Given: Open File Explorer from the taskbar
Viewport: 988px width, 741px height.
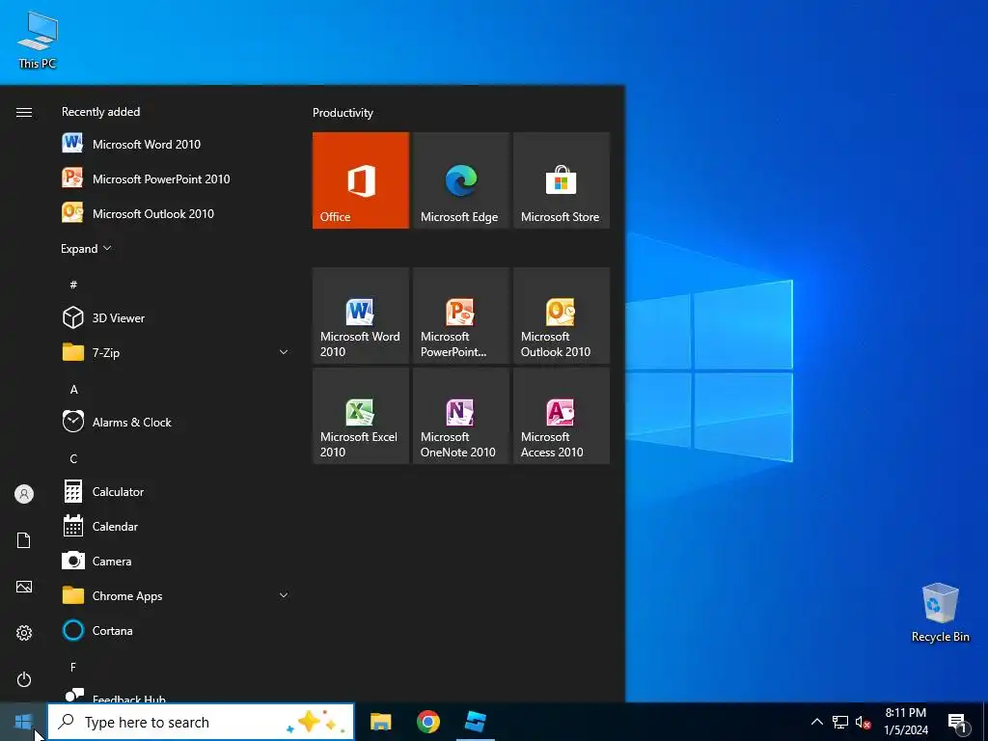Looking at the screenshot, I should (380, 722).
